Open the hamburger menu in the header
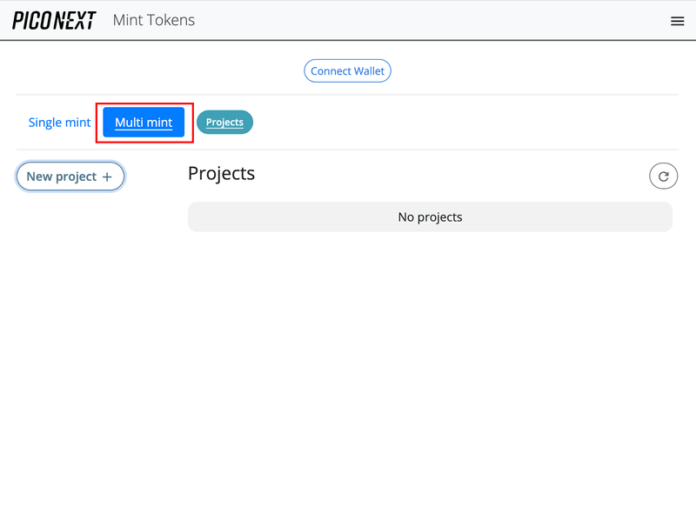 coord(677,21)
